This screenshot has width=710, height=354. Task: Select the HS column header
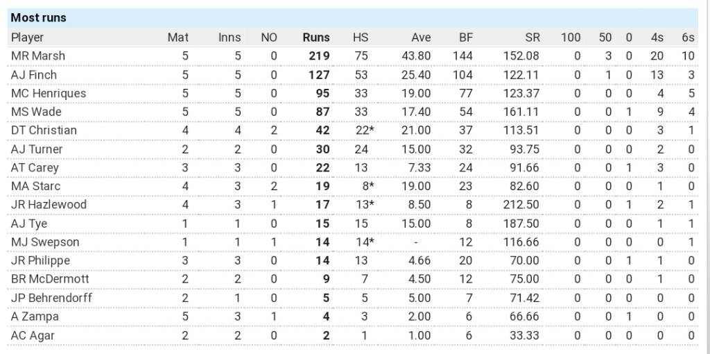[x=361, y=37]
